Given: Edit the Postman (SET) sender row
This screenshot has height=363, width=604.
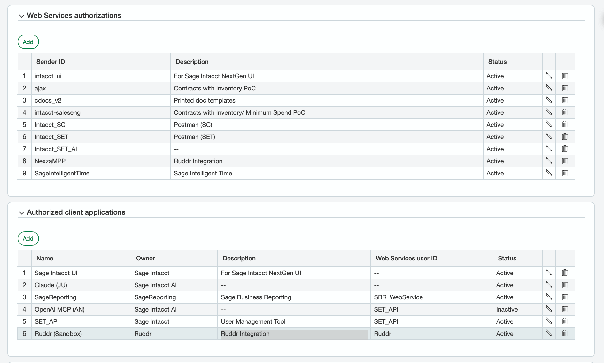Looking at the screenshot, I should (549, 136).
